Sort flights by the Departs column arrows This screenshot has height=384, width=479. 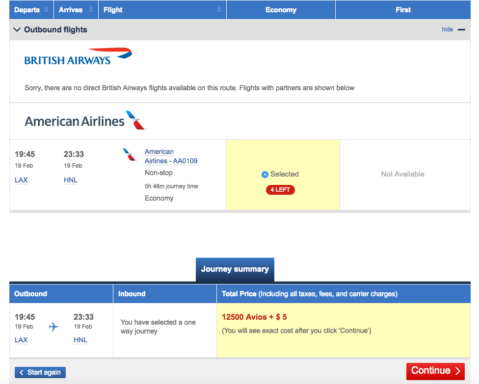(47, 10)
